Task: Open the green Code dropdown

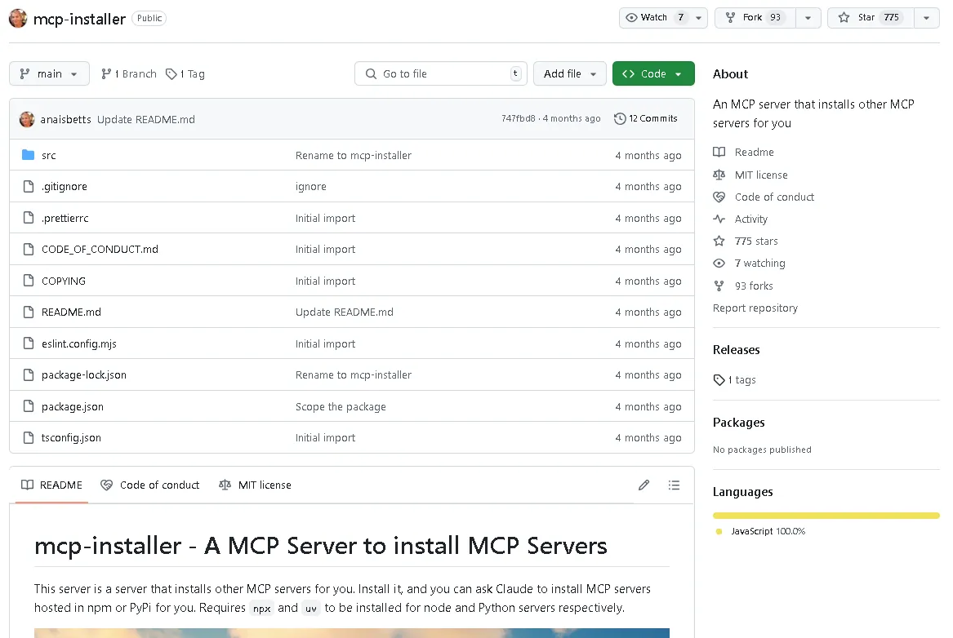Action: [653, 73]
